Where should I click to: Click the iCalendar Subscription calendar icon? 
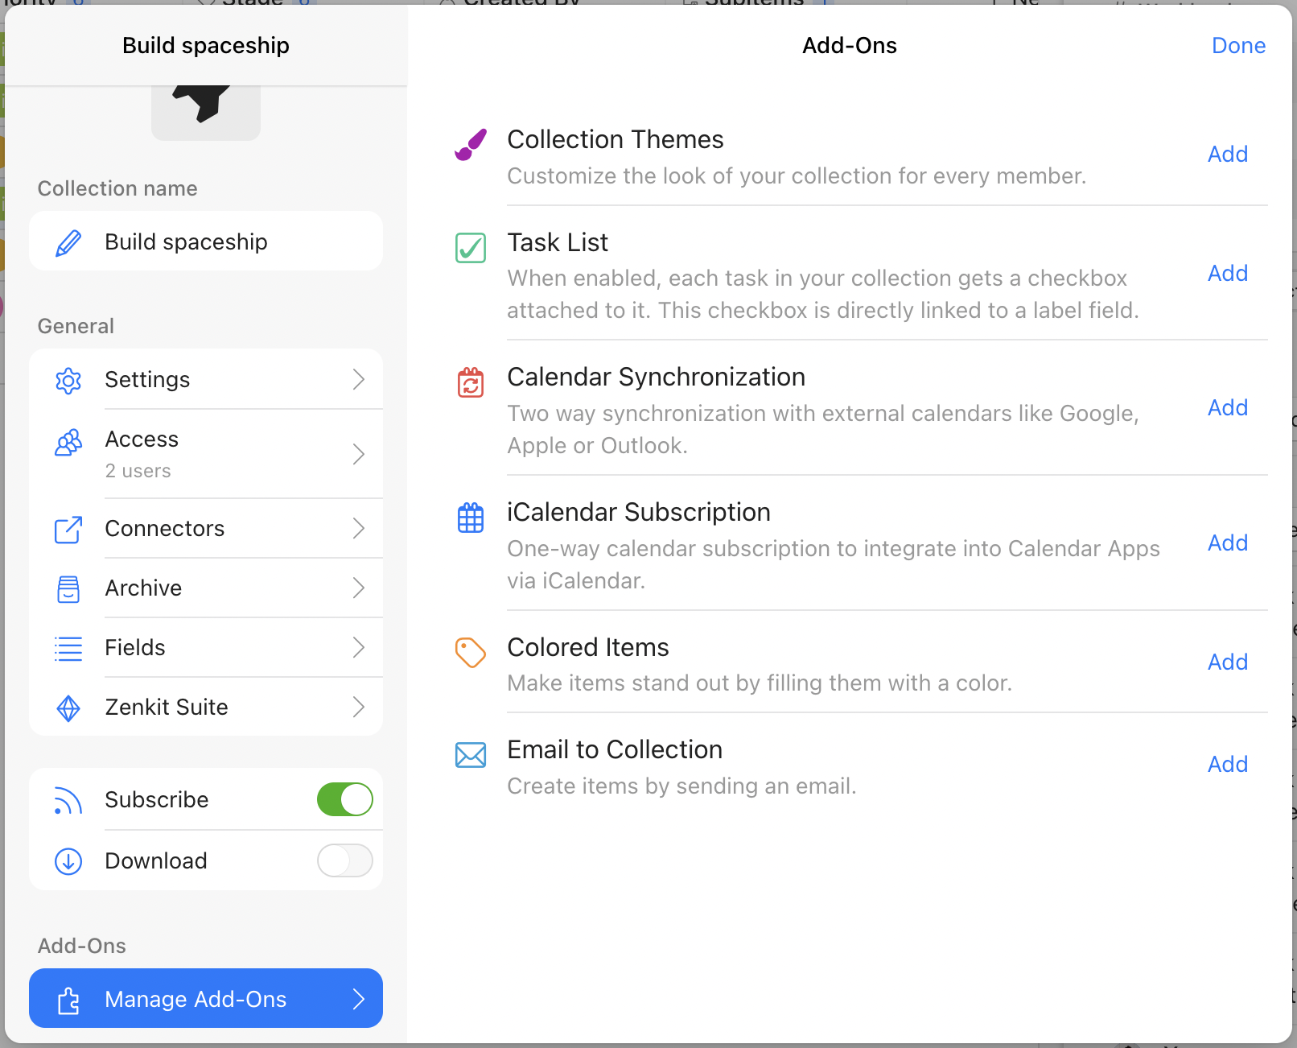pyautogui.click(x=471, y=518)
